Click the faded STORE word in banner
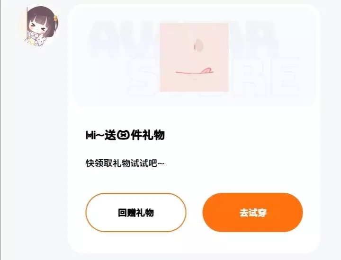 point(214,77)
